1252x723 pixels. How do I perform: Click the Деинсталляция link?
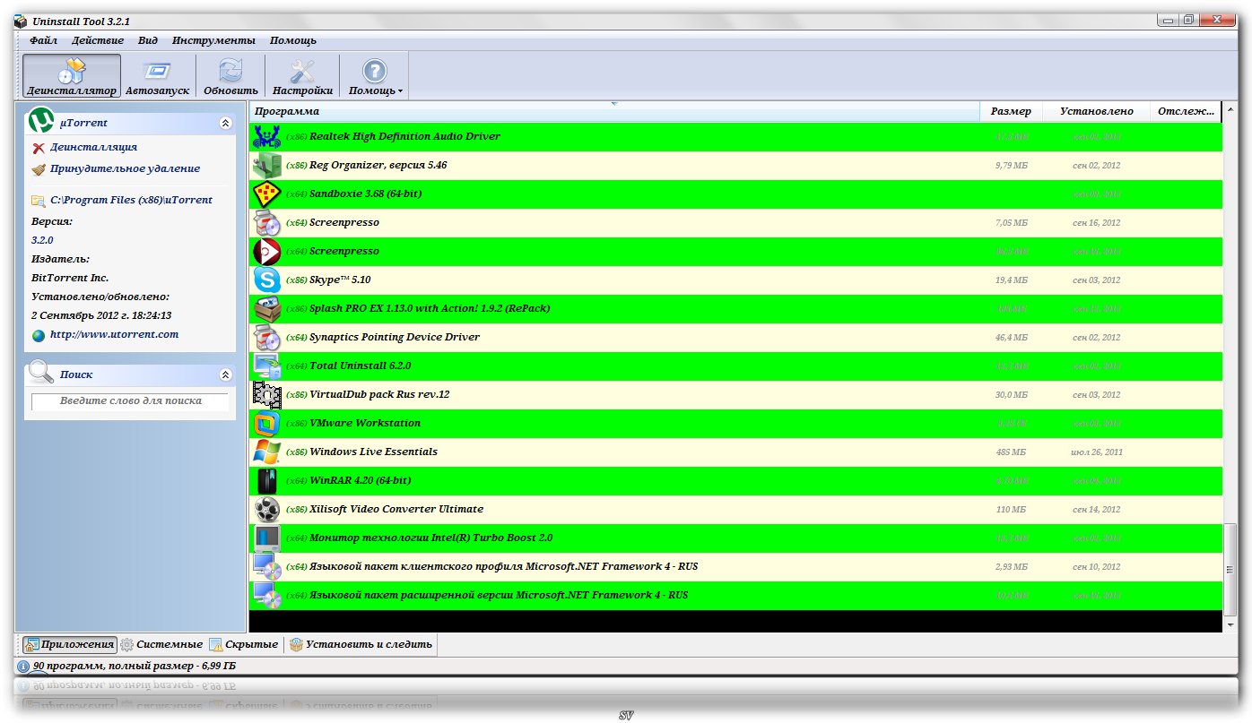pyautogui.click(x=93, y=147)
